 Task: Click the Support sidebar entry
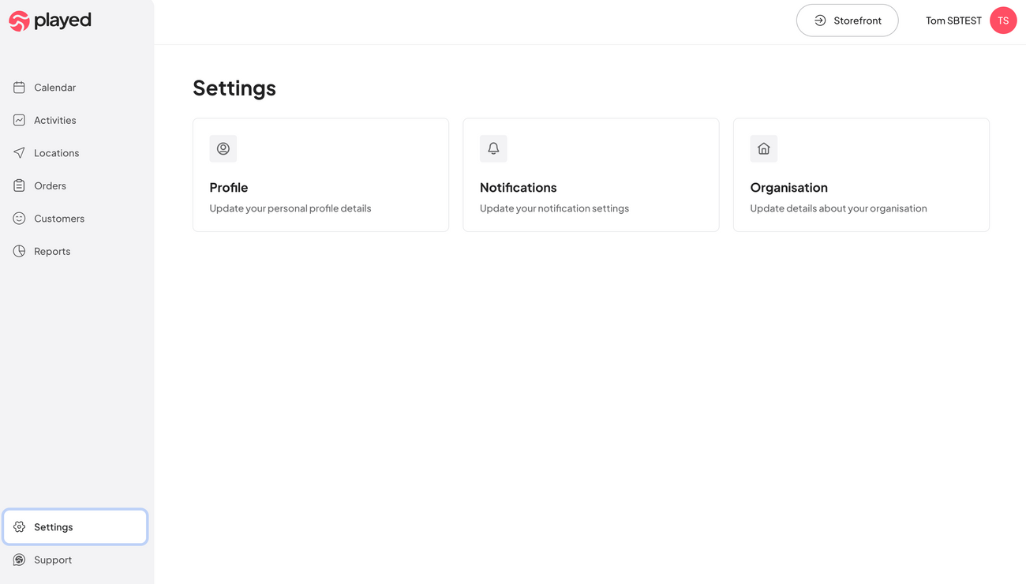(x=52, y=559)
